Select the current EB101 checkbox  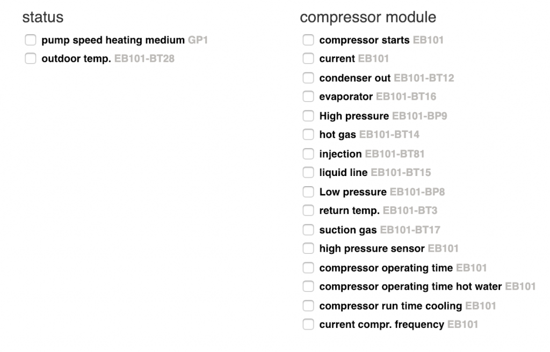point(308,59)
